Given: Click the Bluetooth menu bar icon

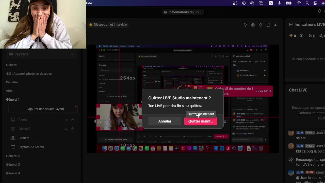Looking at the screenshot, I should point(280,3).
